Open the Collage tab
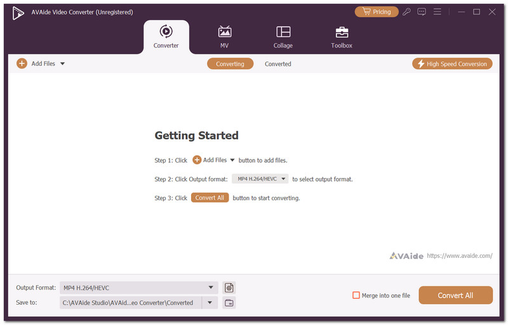508x325 pixels. (x=283, y=37)
